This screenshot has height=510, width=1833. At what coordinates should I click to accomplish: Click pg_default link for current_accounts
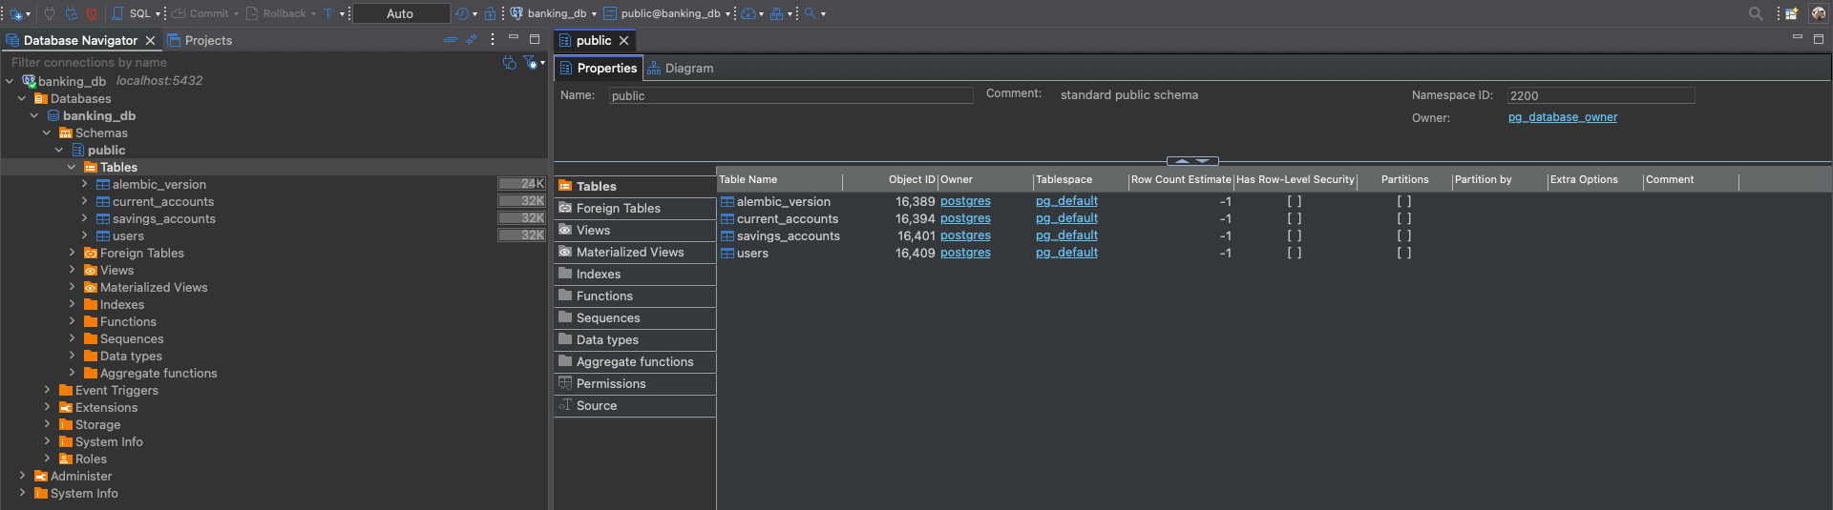coord(1066,218)
